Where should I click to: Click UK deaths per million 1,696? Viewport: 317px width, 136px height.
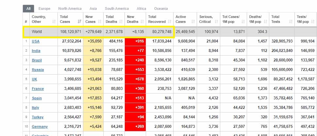coord(262,79)
